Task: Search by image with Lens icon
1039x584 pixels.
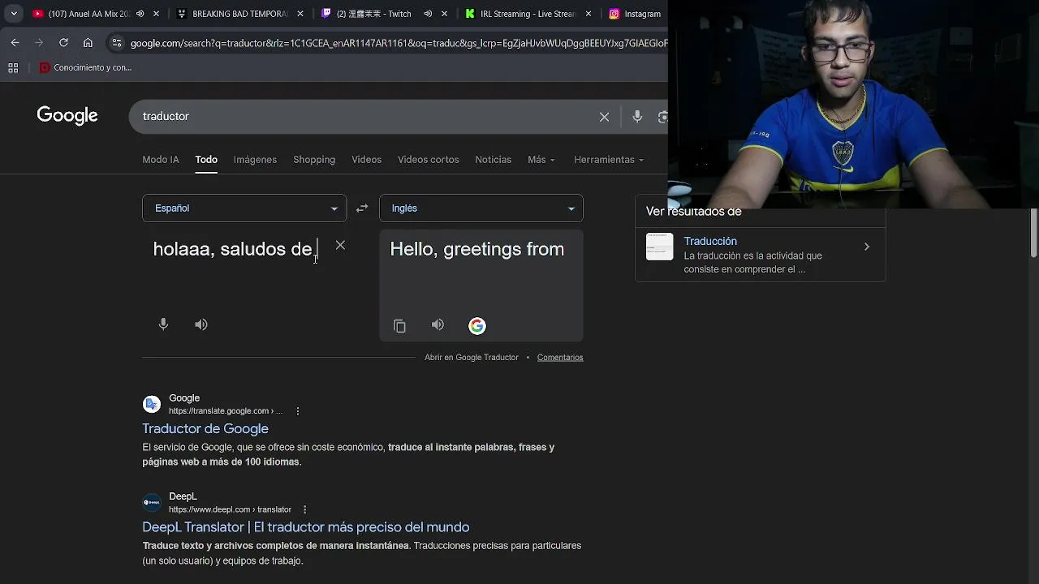Action: point(662,117)
